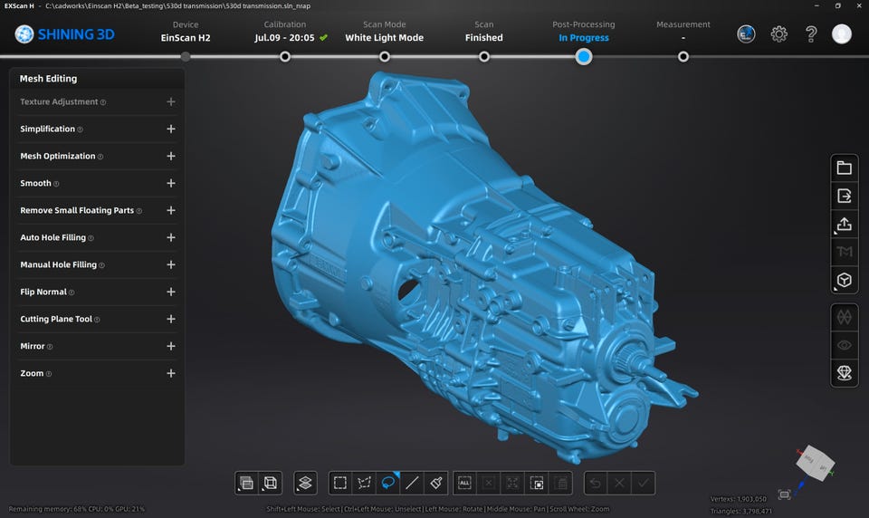Toggle the eye visibility icon
Image resolution: width=869 pixels, height=518 pixels.
pos(845,345)
